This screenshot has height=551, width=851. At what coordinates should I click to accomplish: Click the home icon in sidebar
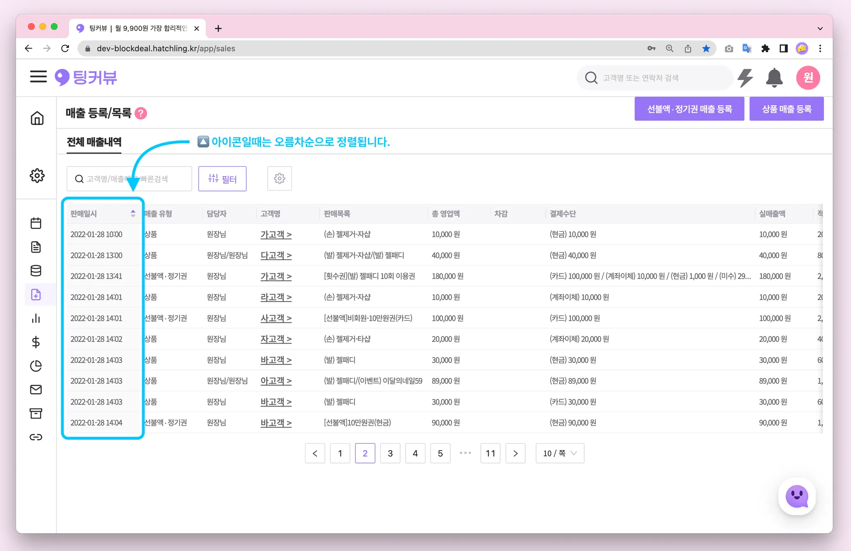(37, 118)
